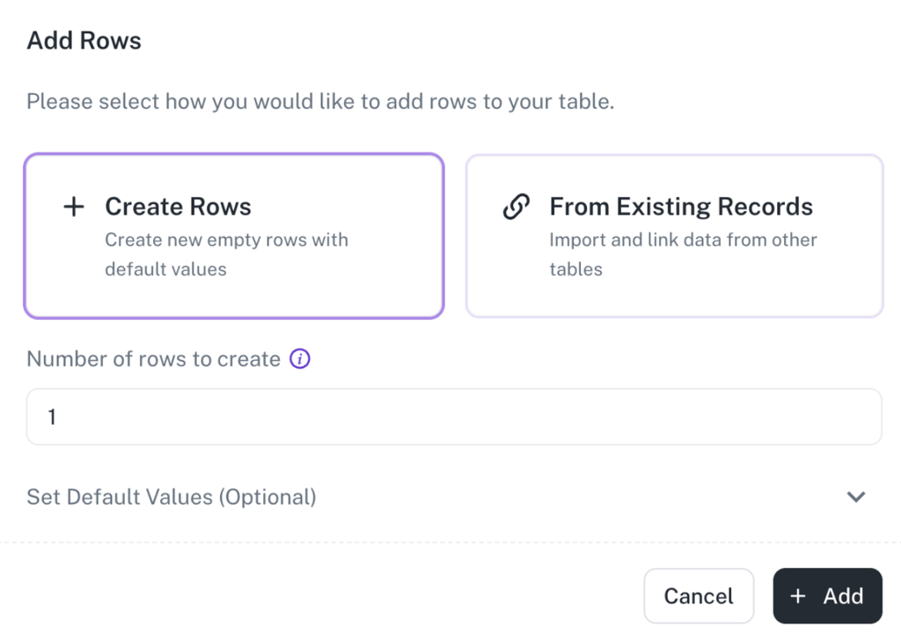The width and height of the screenshot is (901, 634).
Task: Confirm with the dark Add button
Action: click(x=827, y=596)
